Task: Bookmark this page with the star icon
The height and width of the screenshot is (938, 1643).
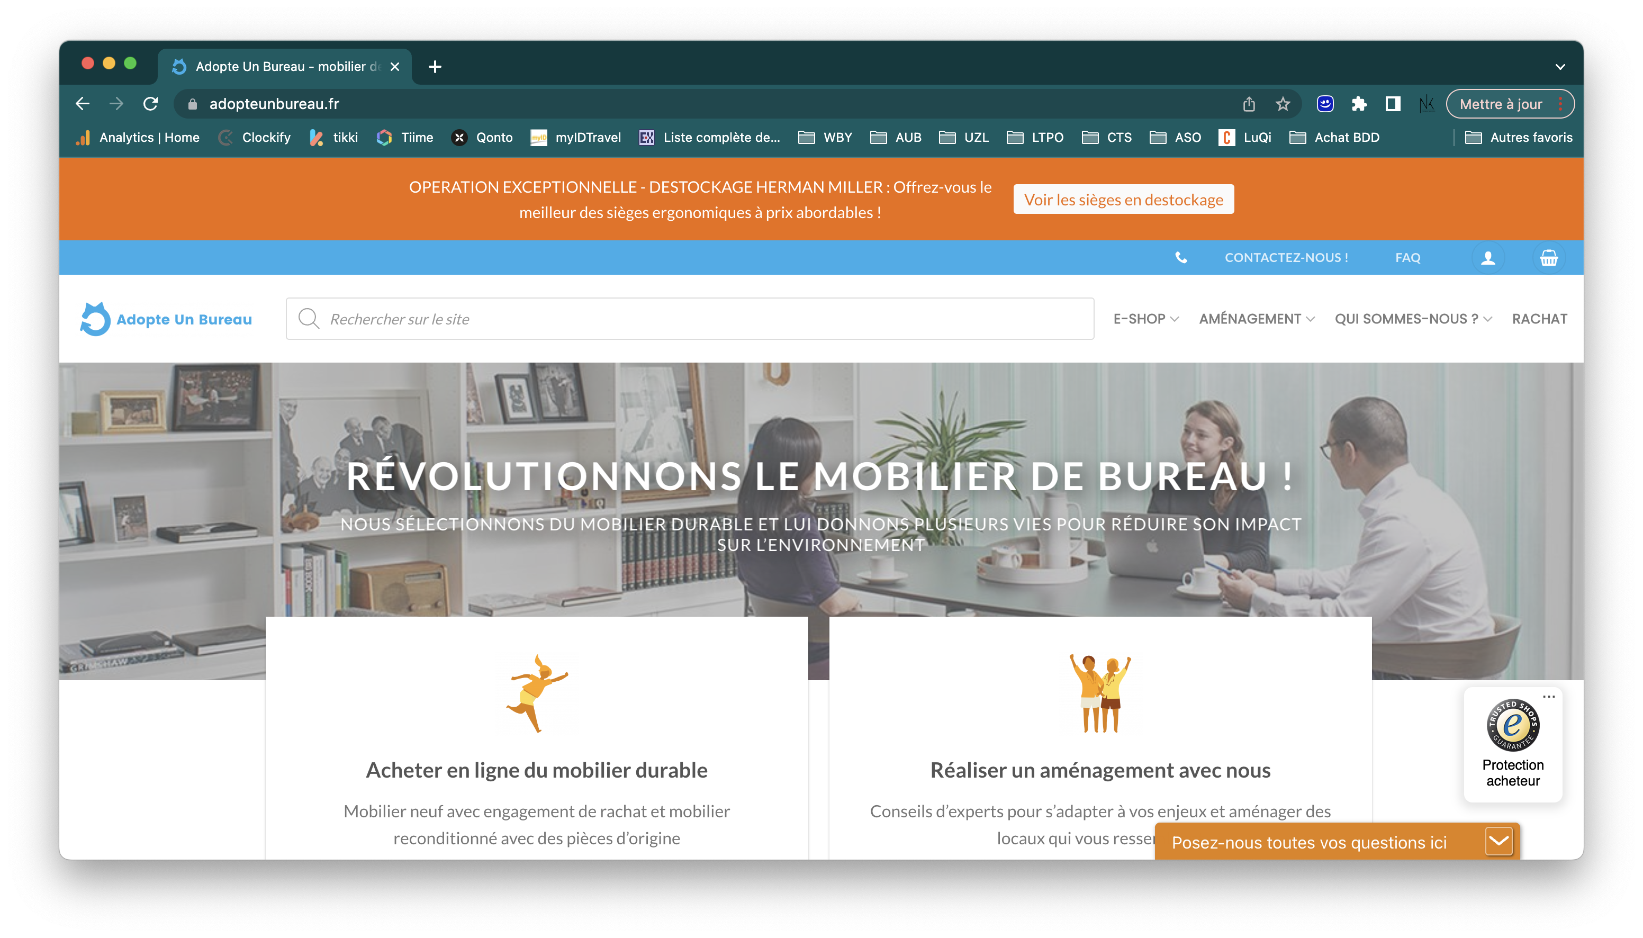Action: [1283, 104]
